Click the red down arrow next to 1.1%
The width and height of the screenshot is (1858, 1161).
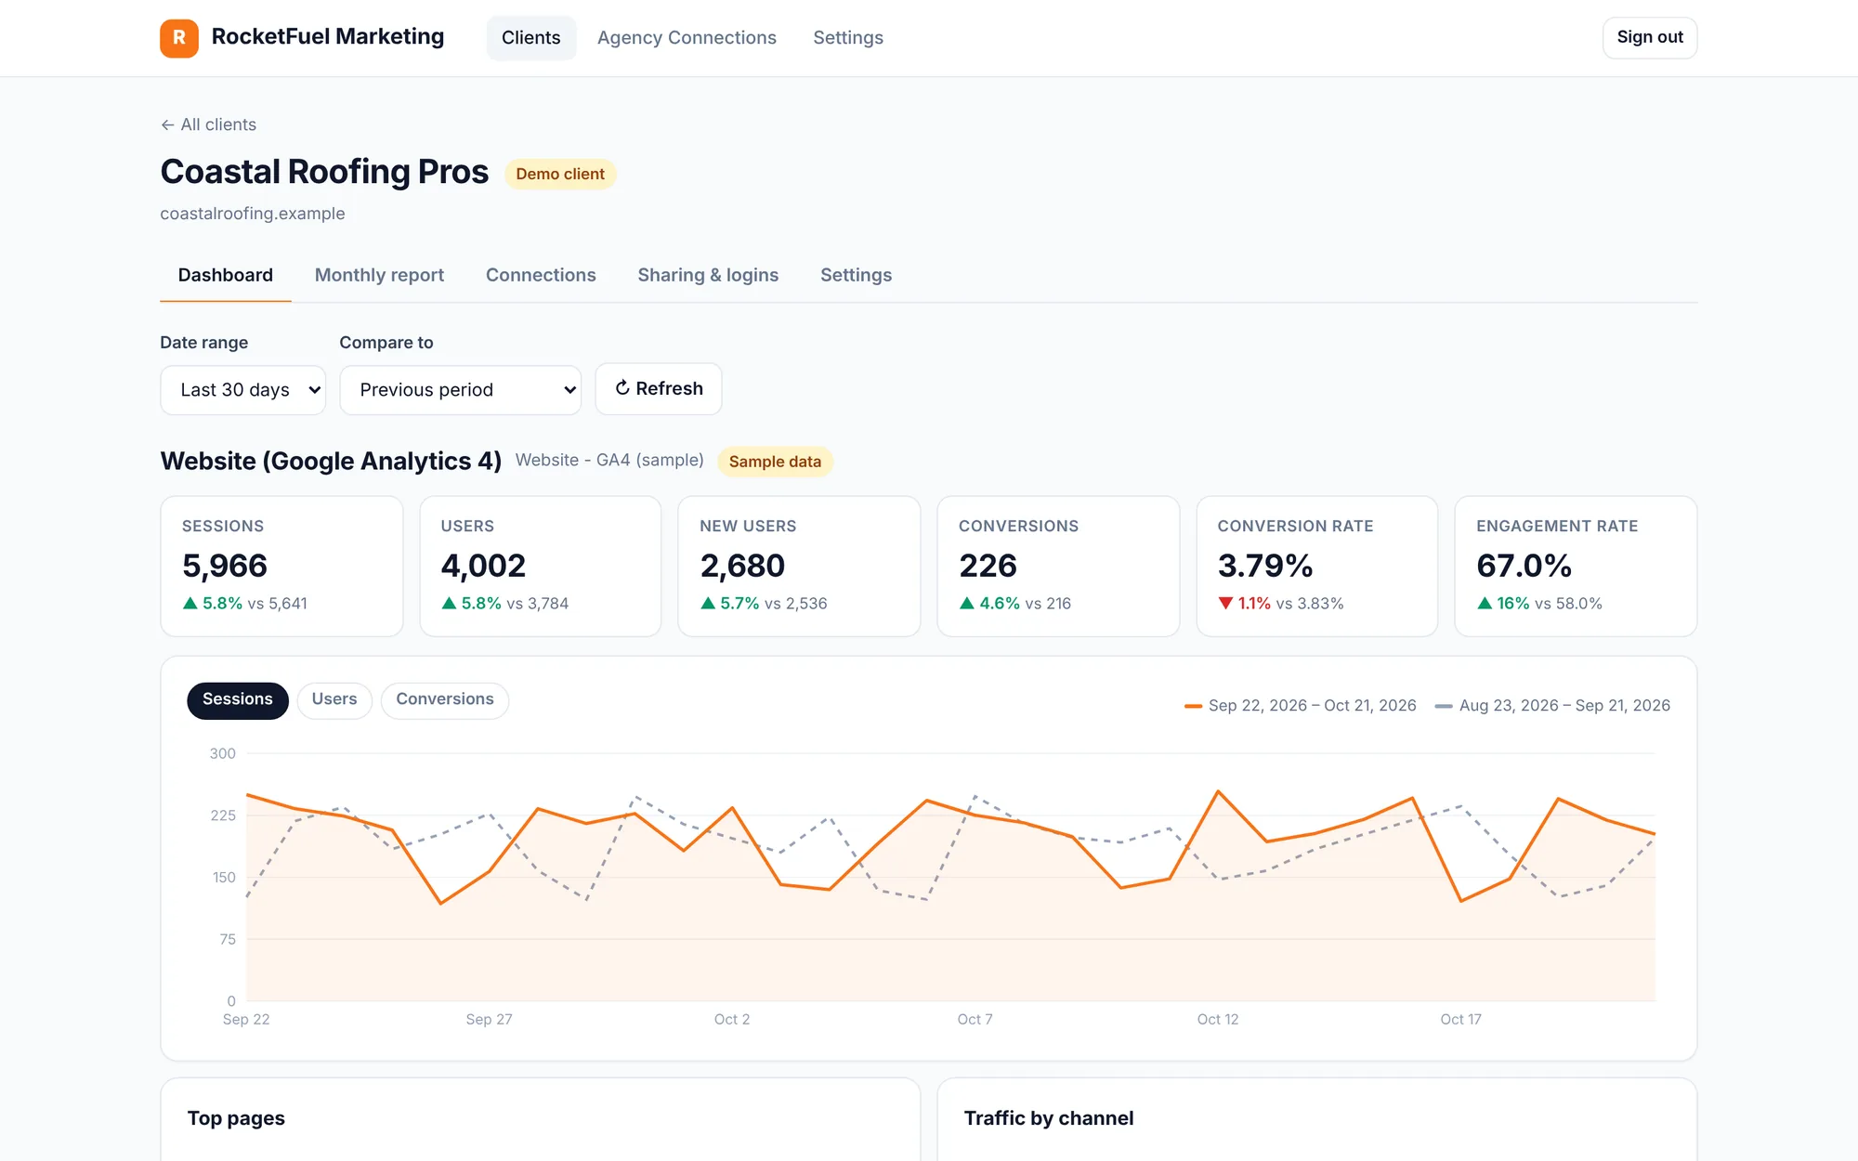1225,604
